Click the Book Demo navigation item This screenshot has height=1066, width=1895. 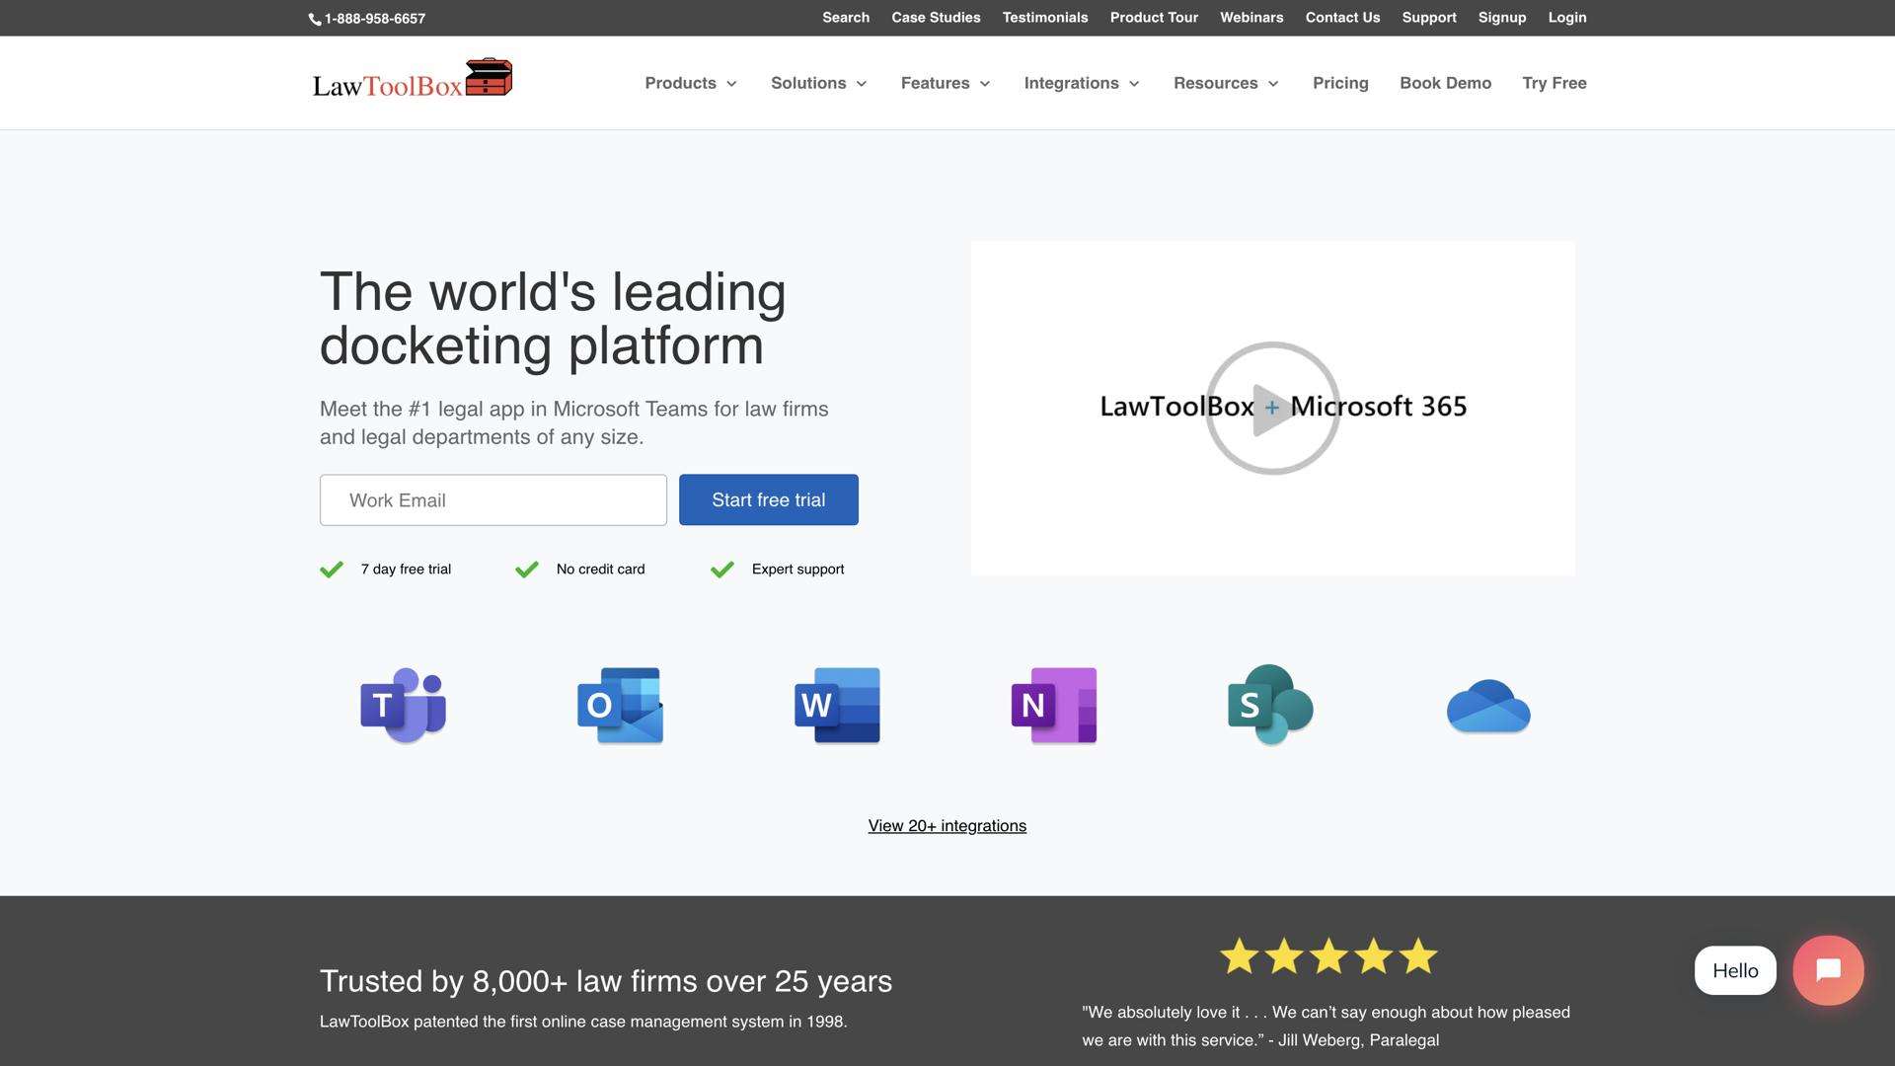[x=1445, y=83]
